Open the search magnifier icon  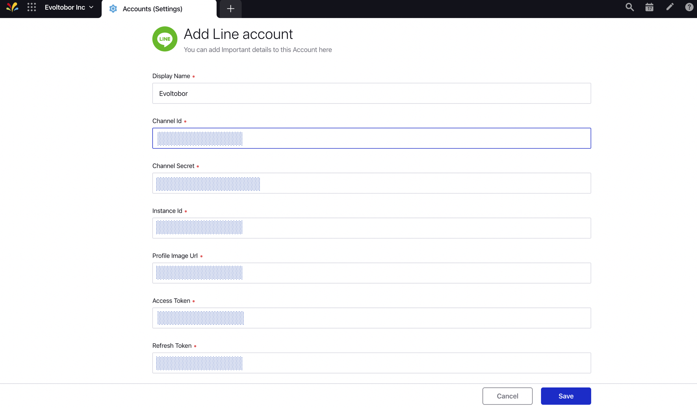click(x=629, y=7)
